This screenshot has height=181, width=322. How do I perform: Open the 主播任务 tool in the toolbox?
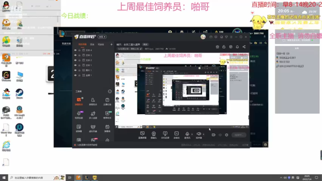tap(107, 102)
